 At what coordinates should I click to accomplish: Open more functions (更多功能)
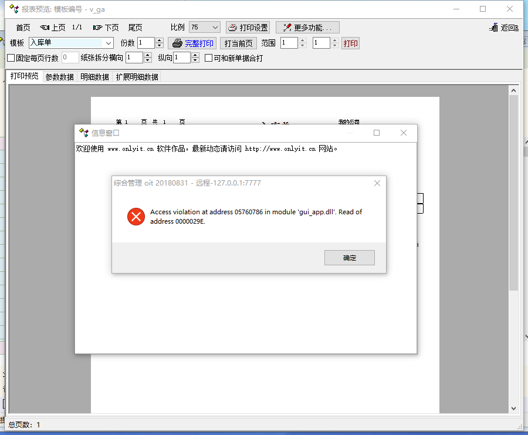click(307, 28)
